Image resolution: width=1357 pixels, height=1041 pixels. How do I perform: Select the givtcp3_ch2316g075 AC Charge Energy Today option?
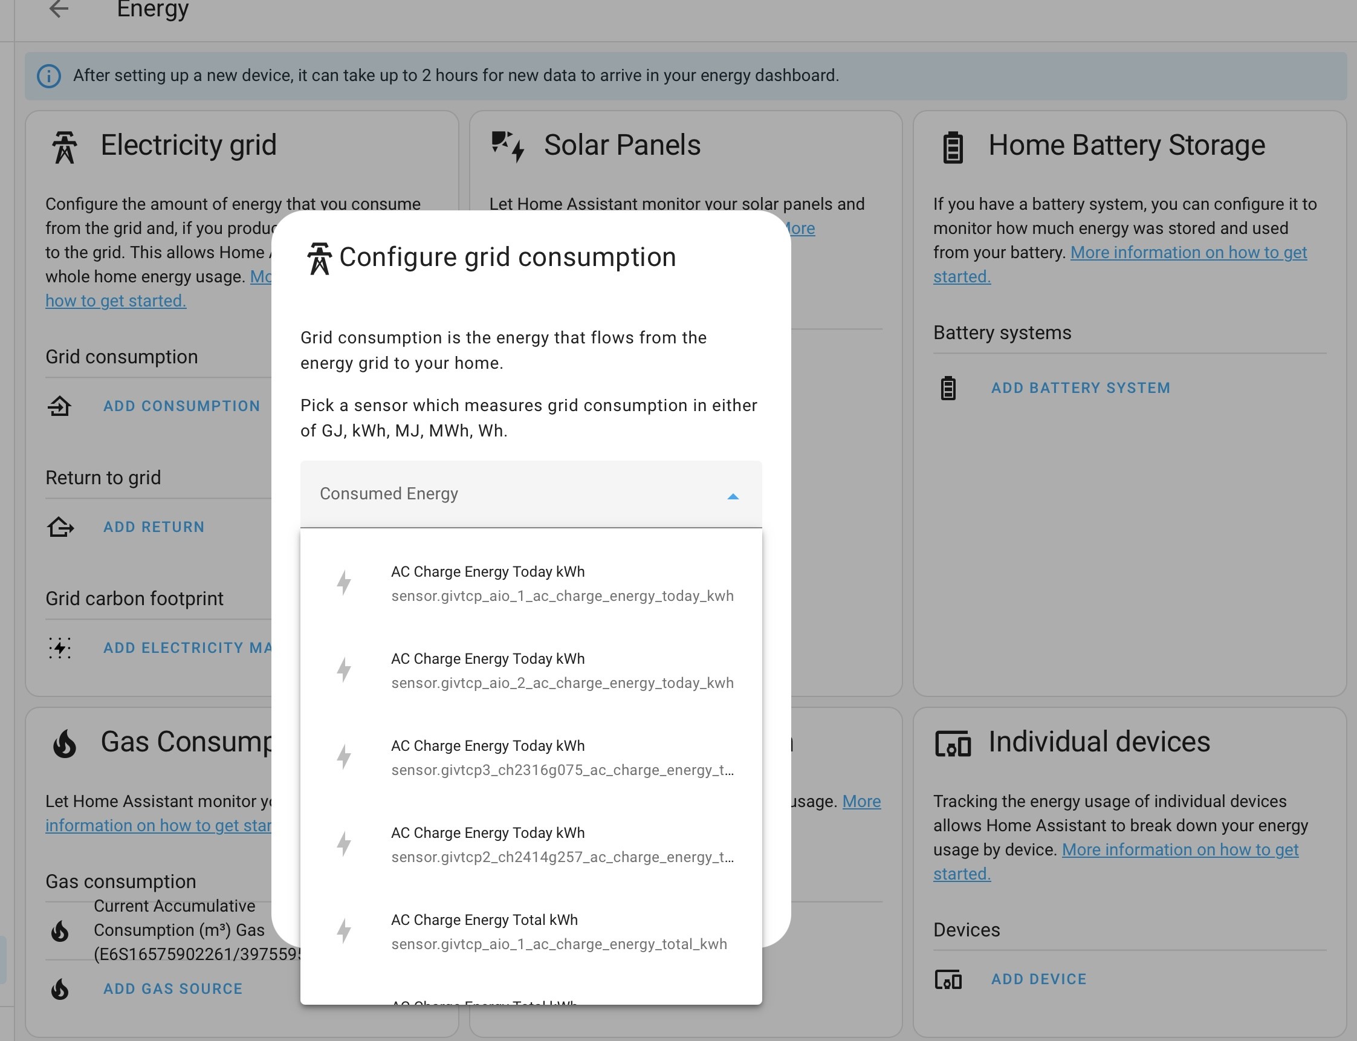(531, 758)
